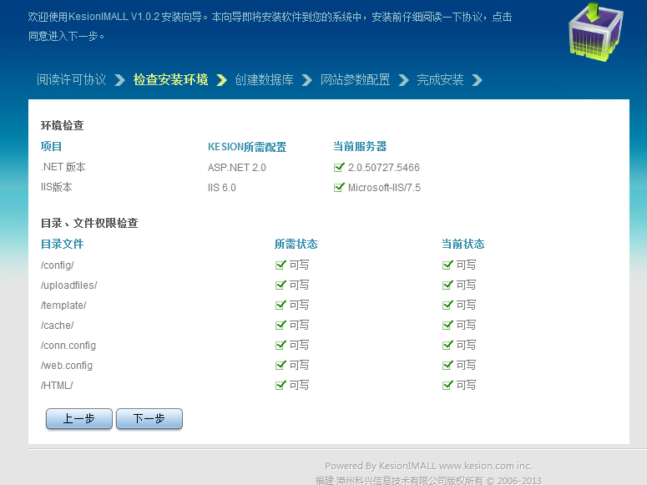Click required-status check icon for /template/
This screenshot has height=485, width=647.
tap(281, 305)
